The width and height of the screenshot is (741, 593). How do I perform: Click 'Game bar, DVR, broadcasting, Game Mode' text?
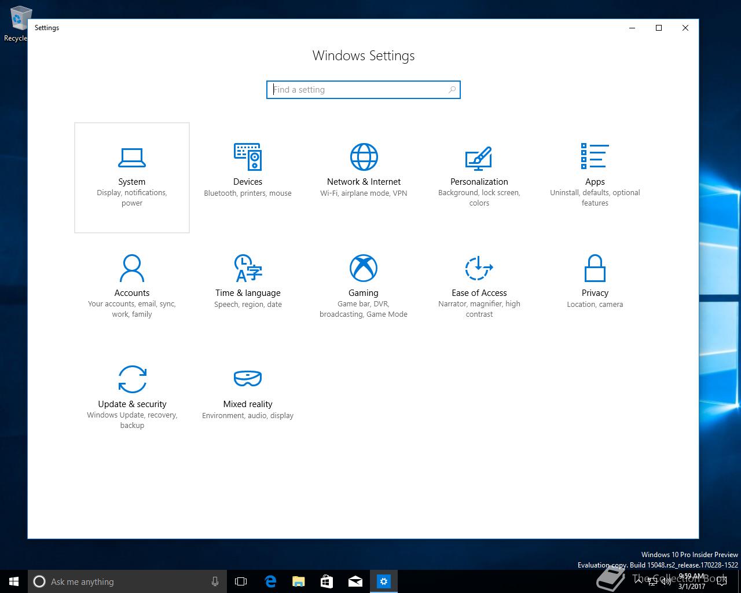pos(364,309)
